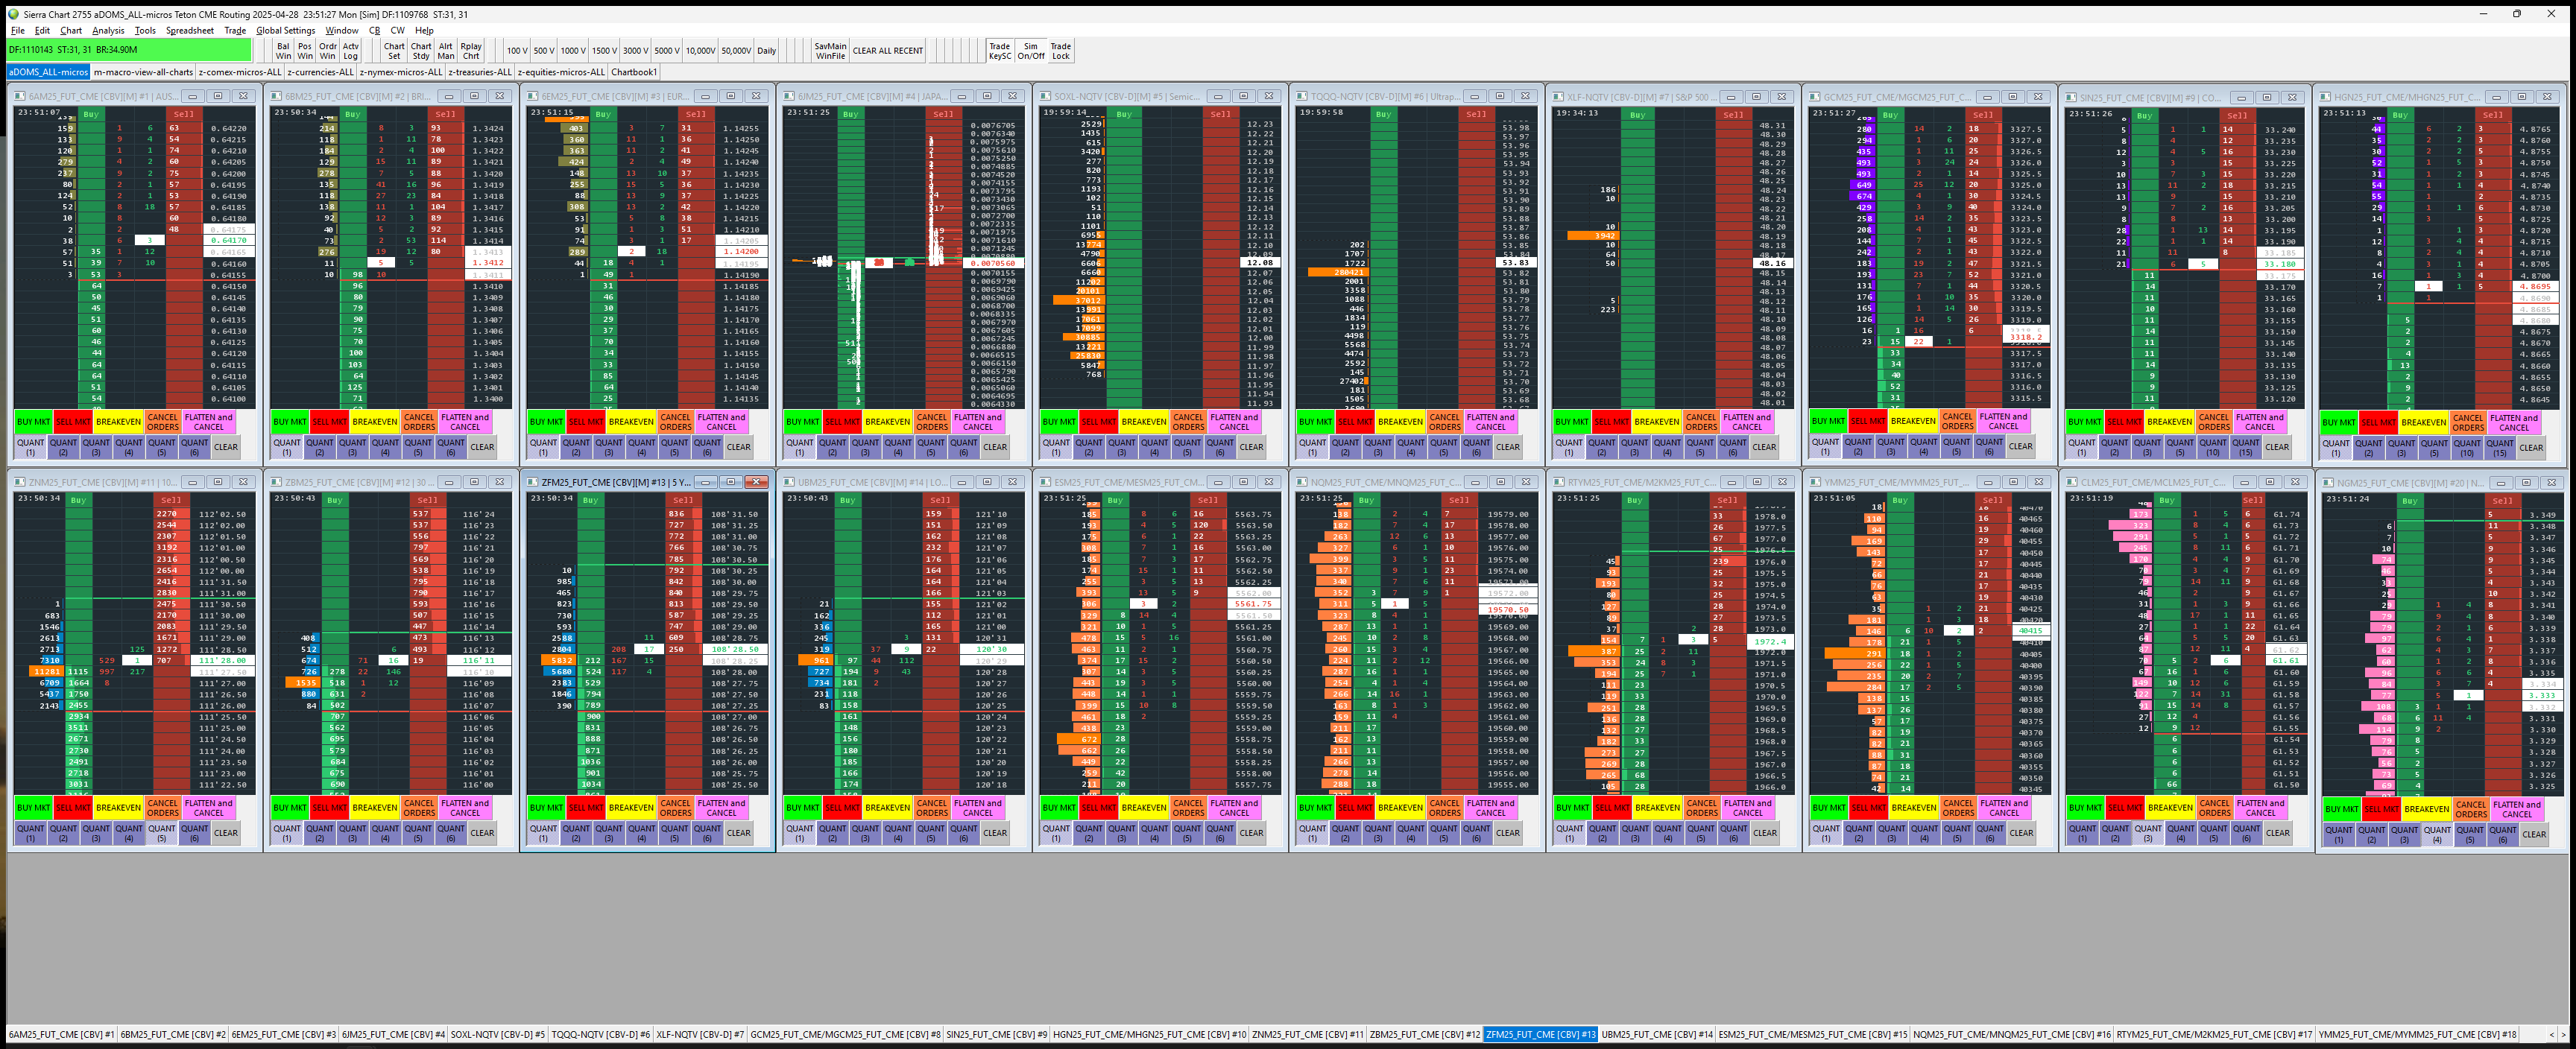Open the Global Settings menu
This screenshot has width=2576, height=1049.
coord(285,30)
